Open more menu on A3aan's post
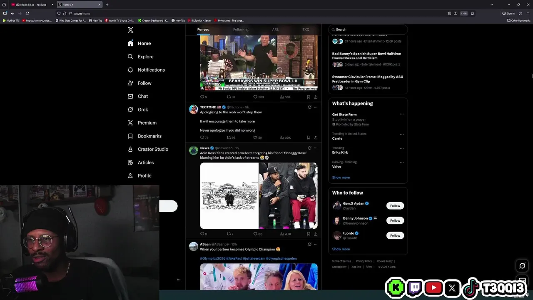Viewport: 533px width, 300px height. point(316,244)
